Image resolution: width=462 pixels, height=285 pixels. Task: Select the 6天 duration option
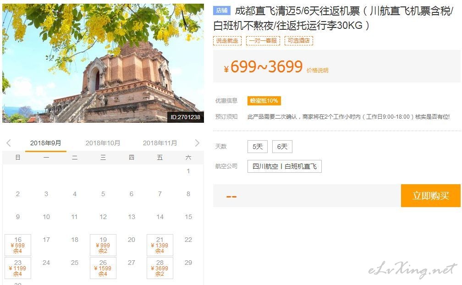[282, 147]
